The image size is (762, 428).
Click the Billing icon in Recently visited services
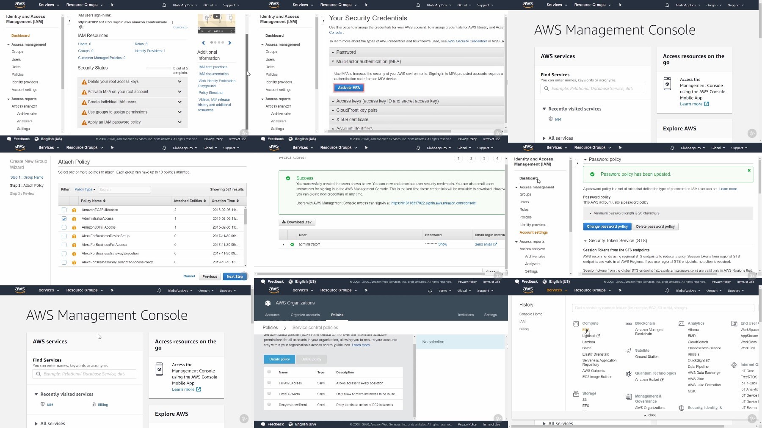[94, 404]
